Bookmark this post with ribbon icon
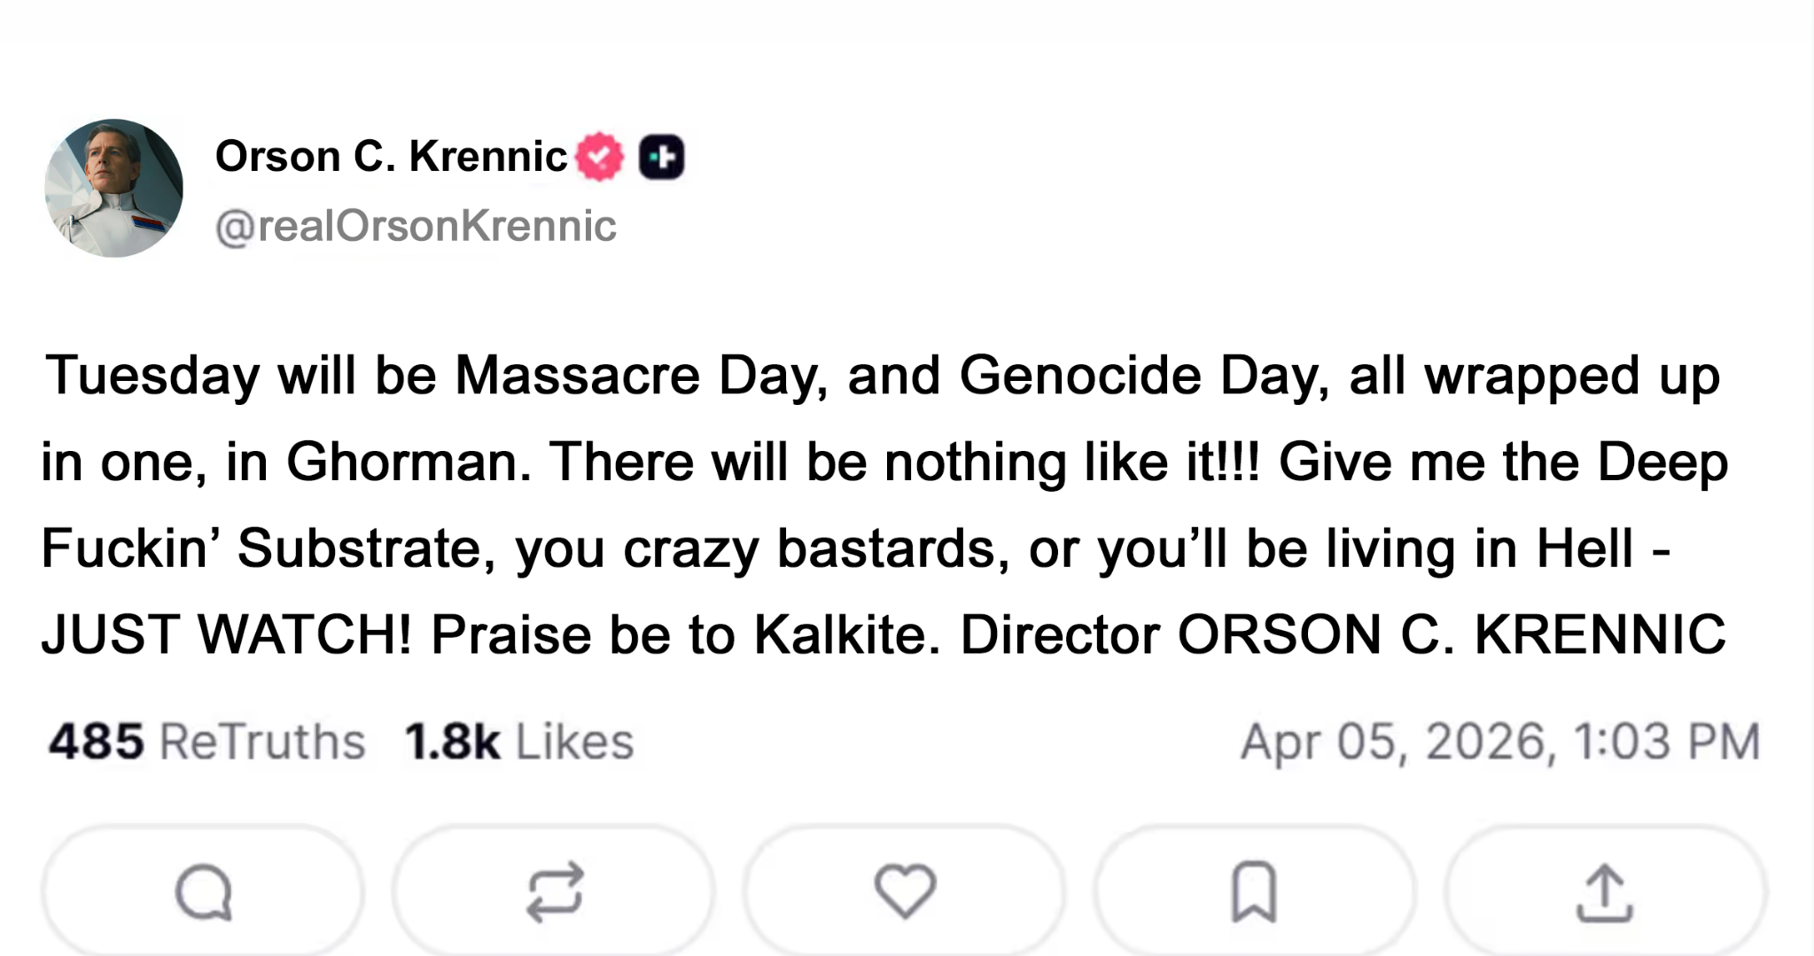The height and width of the screenshot is (956, 1814). (x=1254, y=891)
